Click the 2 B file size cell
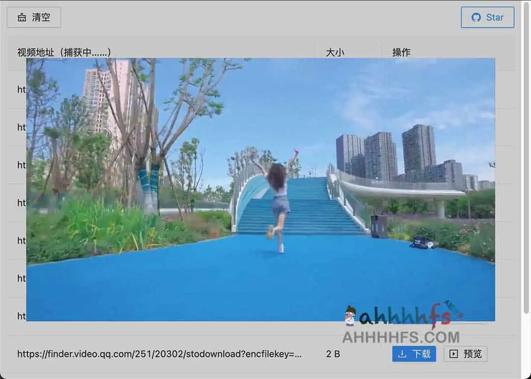531x379 pixels. click(333, 354)
